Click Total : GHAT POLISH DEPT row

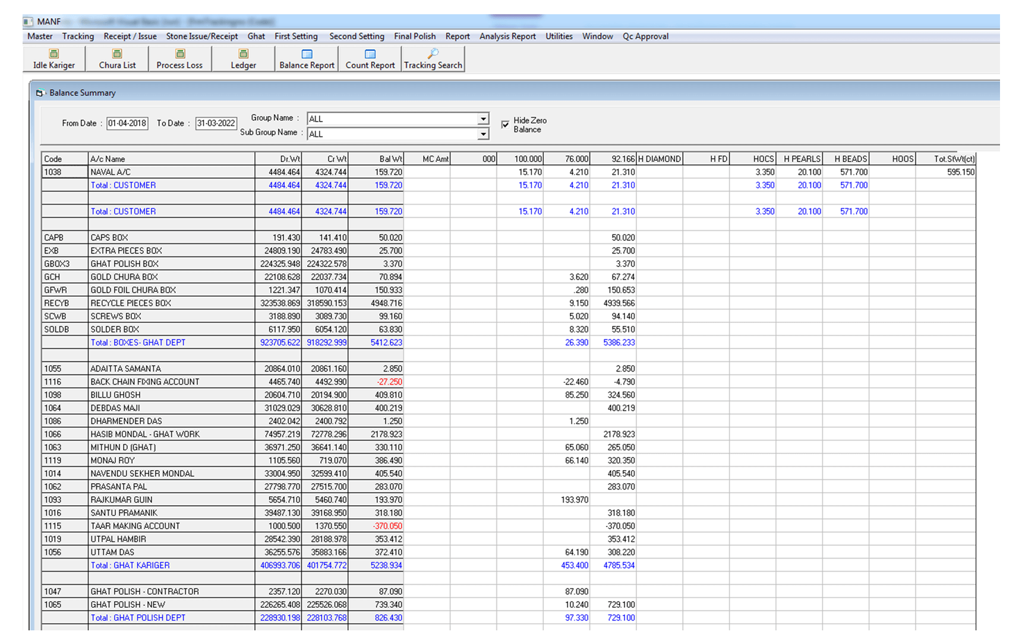[x=509, y=617]
